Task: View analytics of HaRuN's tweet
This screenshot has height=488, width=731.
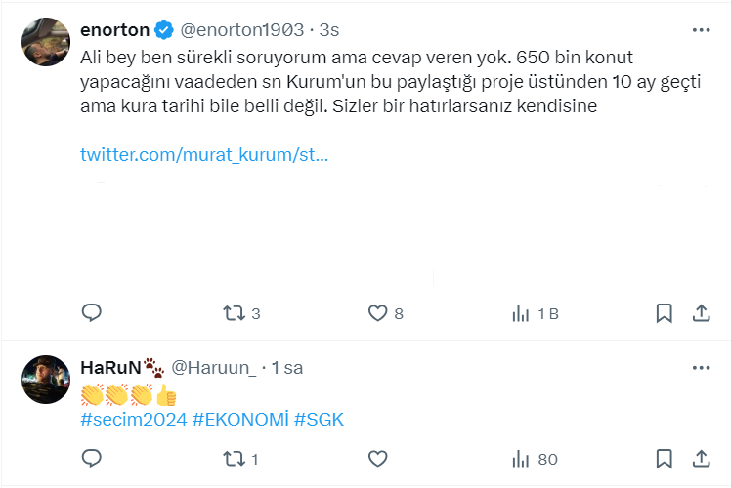Action: click(x=521, y=458)
